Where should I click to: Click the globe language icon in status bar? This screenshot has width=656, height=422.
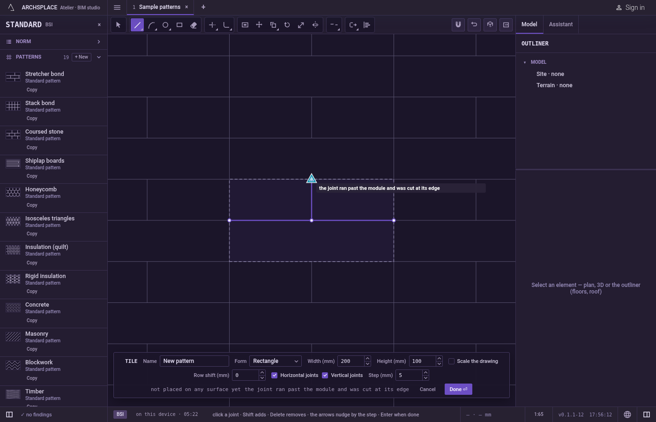(x=627, y=414)
